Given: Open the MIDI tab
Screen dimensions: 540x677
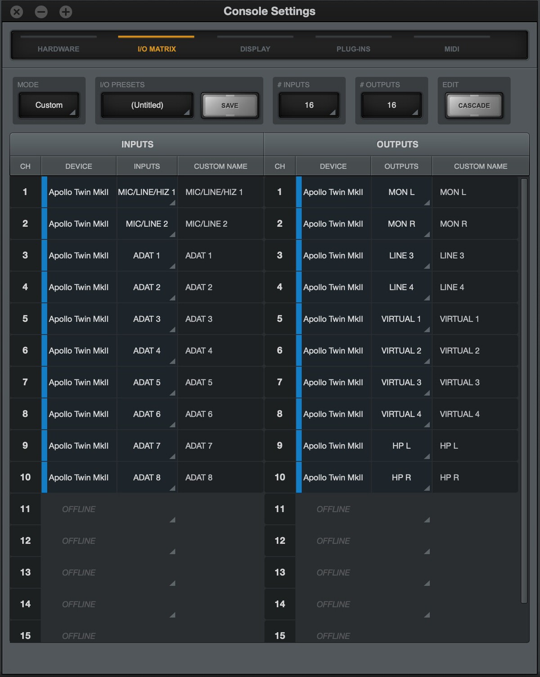Looking at the screenshot, I should point(452,49).
